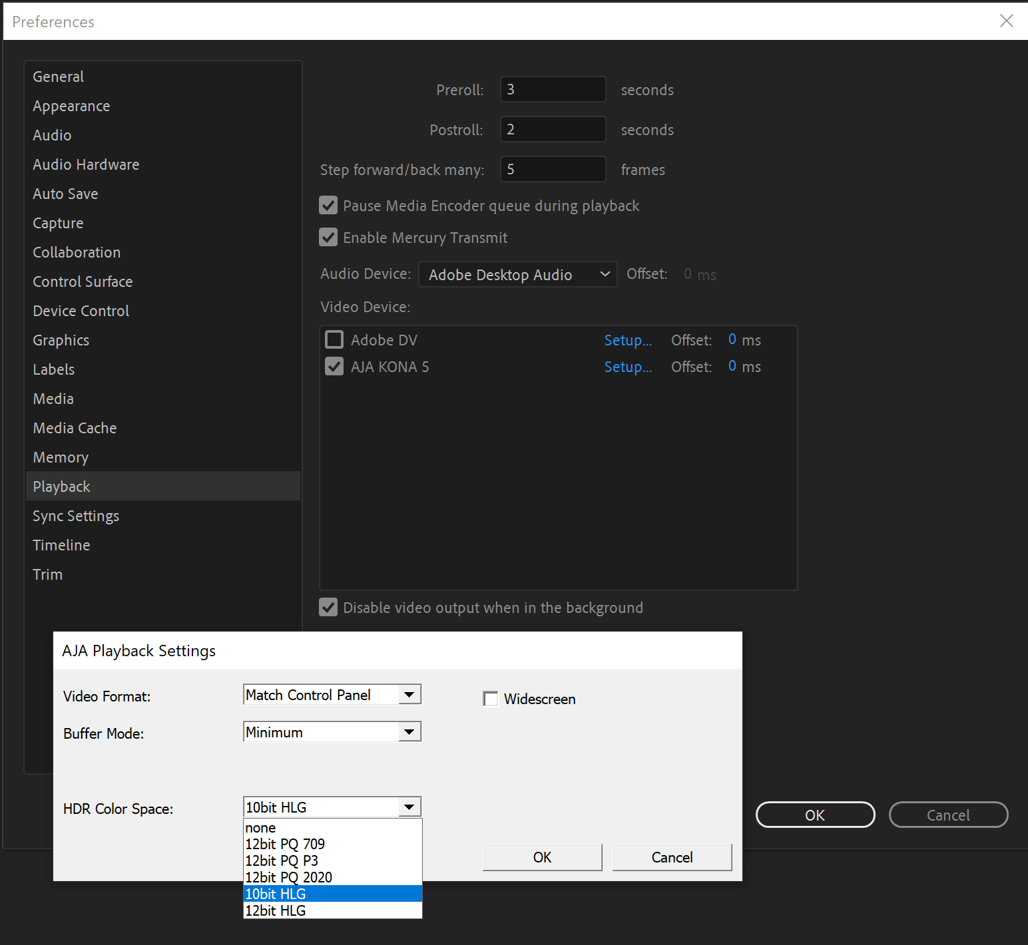Click the Audio Device offset value
The image size is (1028, 945).
[x=688, y=274]
